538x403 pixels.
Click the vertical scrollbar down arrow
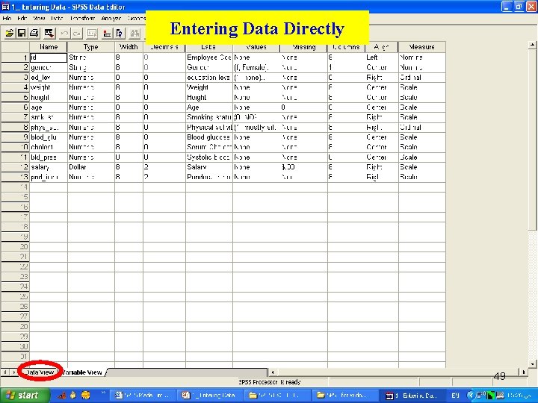pos(532,364)
